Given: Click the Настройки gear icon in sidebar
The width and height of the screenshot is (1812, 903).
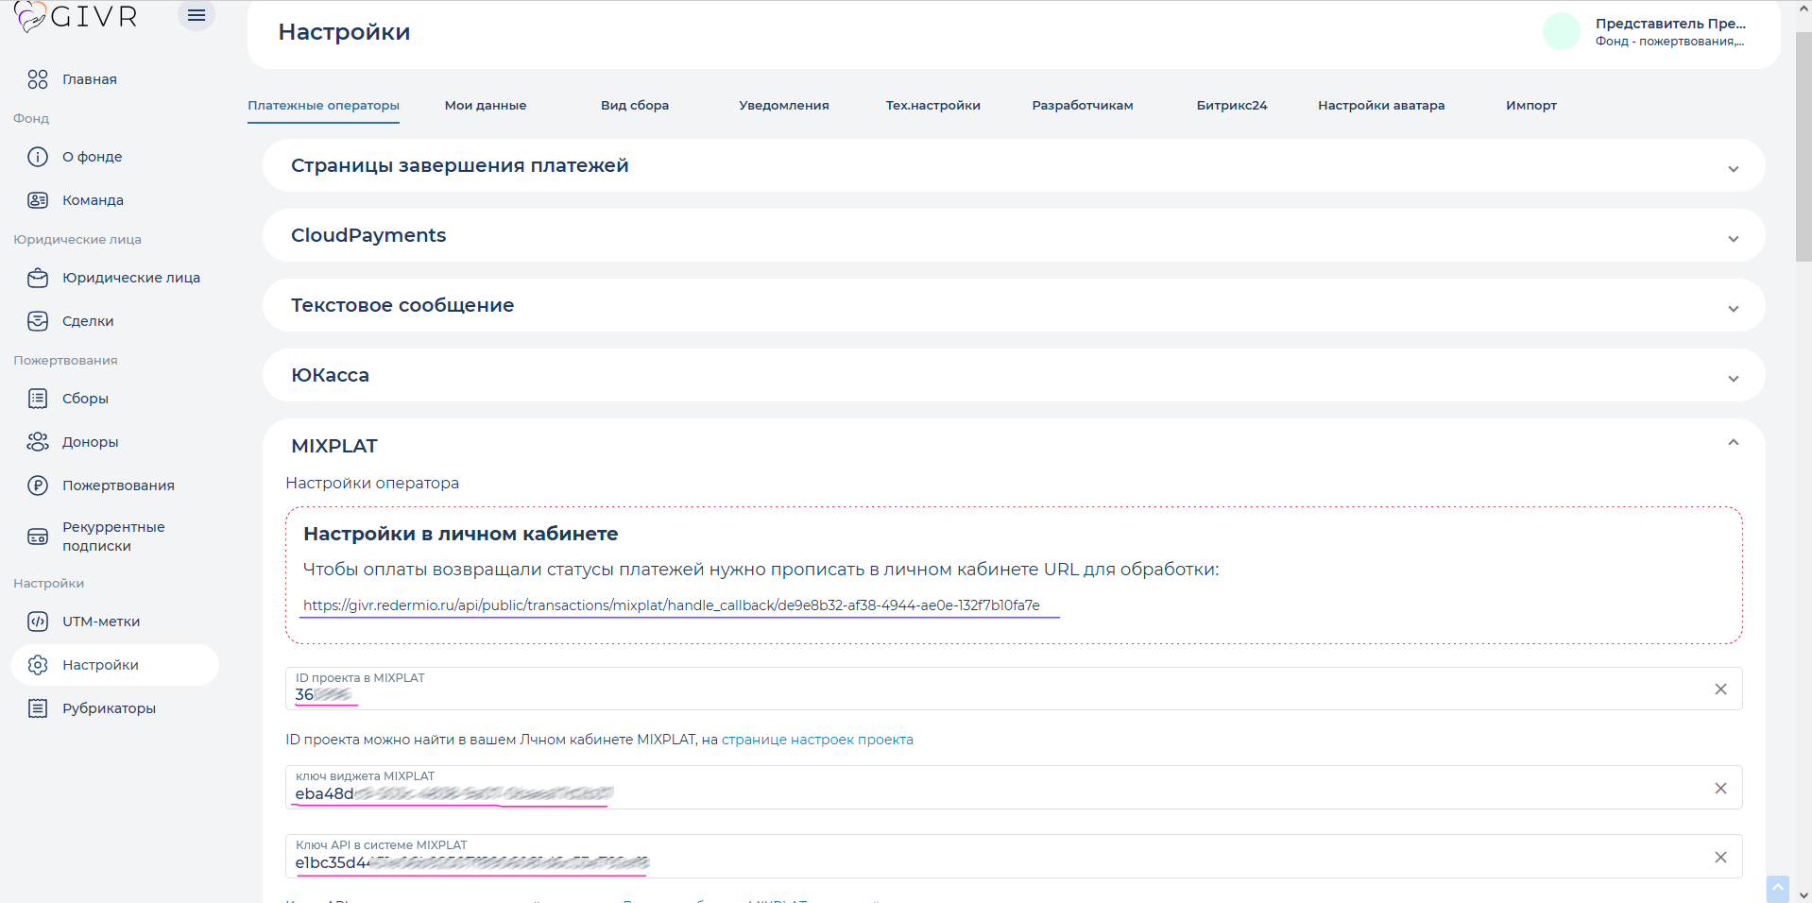Looking at the screenshot, I should [x=38, y=665].
